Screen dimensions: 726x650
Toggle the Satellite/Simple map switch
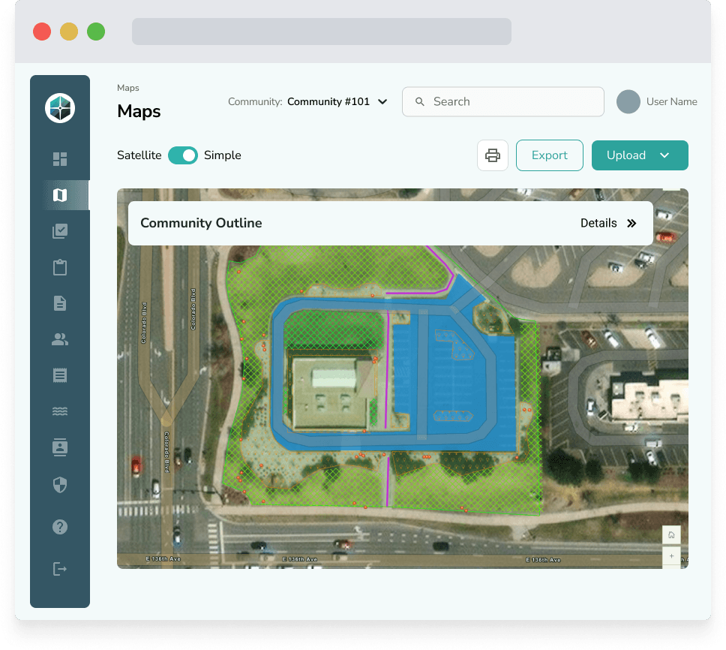tap(182, 155)
